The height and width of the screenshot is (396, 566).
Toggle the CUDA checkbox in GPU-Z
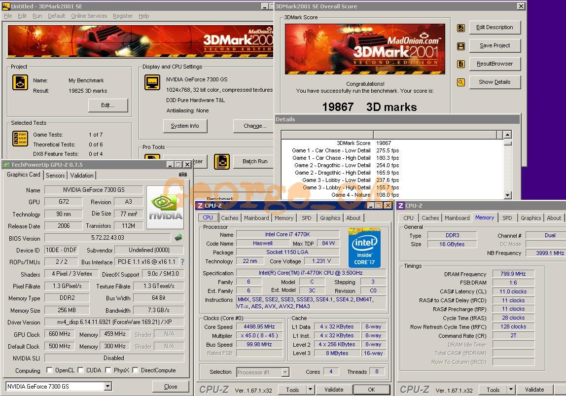point(80,370)
